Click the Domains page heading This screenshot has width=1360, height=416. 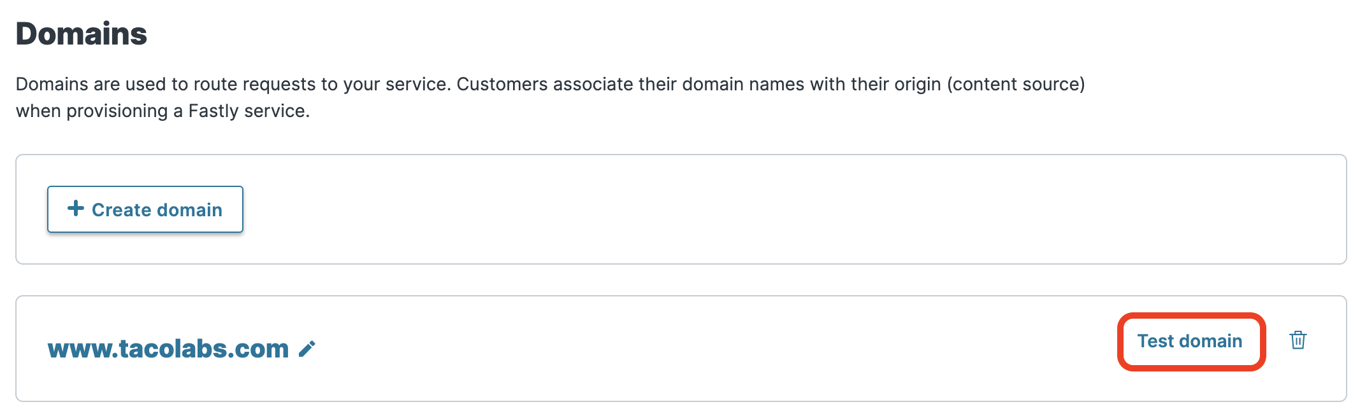pyautogui.click(x=81, y=33)
